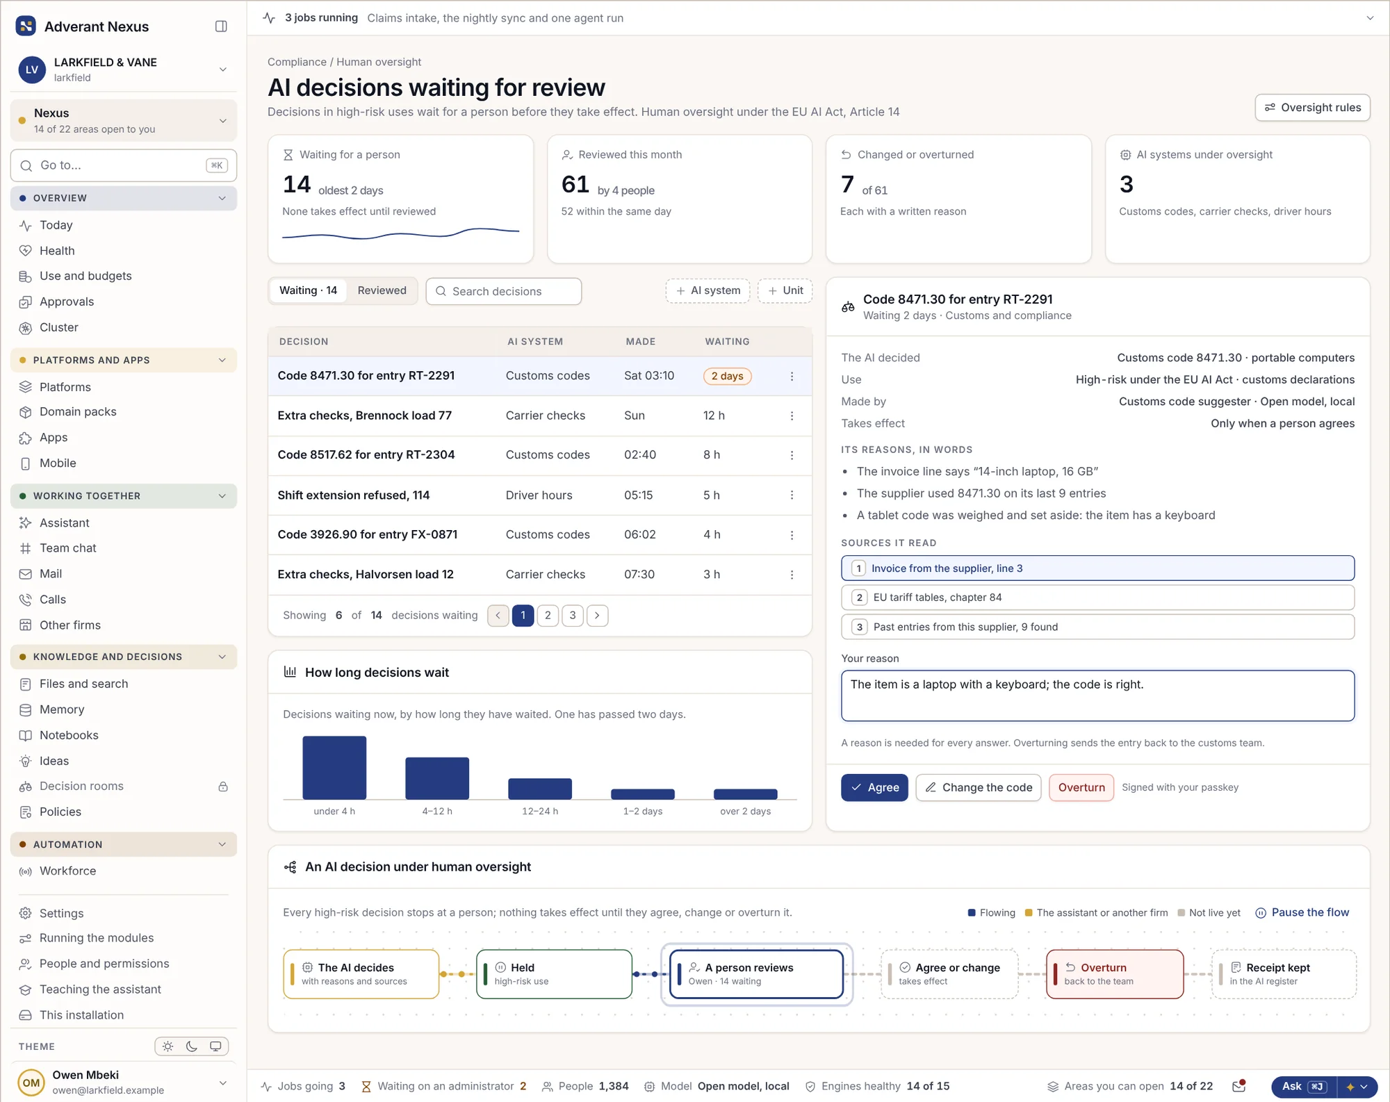
Task: Open row menu for Extra checks, Brennock load 77
Action: tap(792, 416)
